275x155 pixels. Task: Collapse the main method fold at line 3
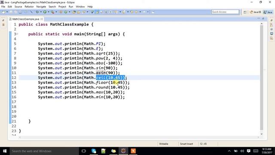click(17, 34)
